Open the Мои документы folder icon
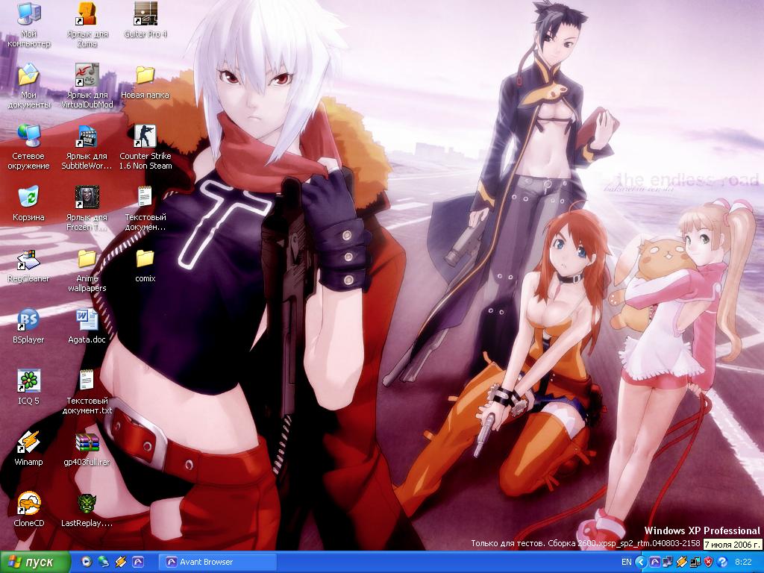764x573 pixels. click(x=29, y=75)
